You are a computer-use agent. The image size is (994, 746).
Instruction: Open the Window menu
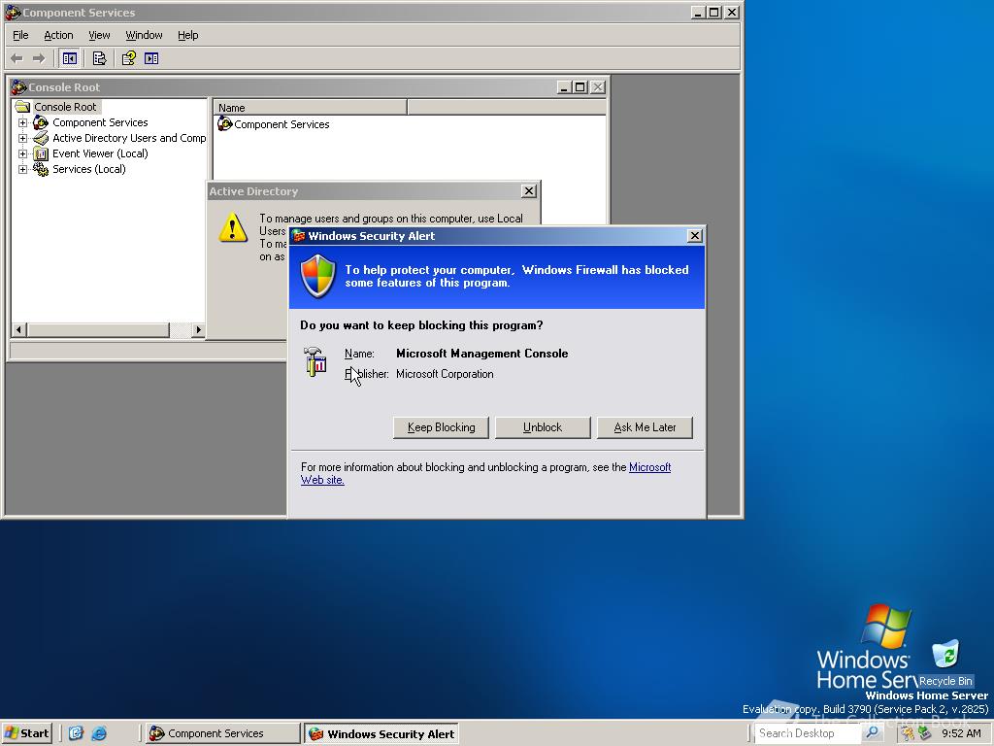144,35
